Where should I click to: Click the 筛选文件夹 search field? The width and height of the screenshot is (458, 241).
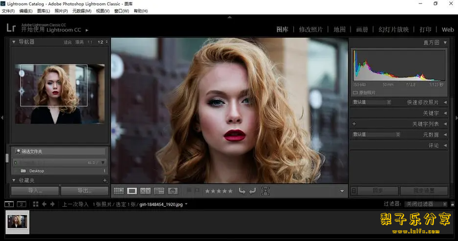60,151
